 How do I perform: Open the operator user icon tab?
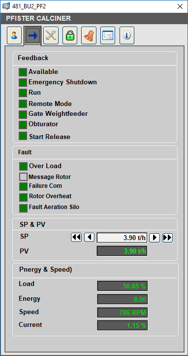coord(14,36)
